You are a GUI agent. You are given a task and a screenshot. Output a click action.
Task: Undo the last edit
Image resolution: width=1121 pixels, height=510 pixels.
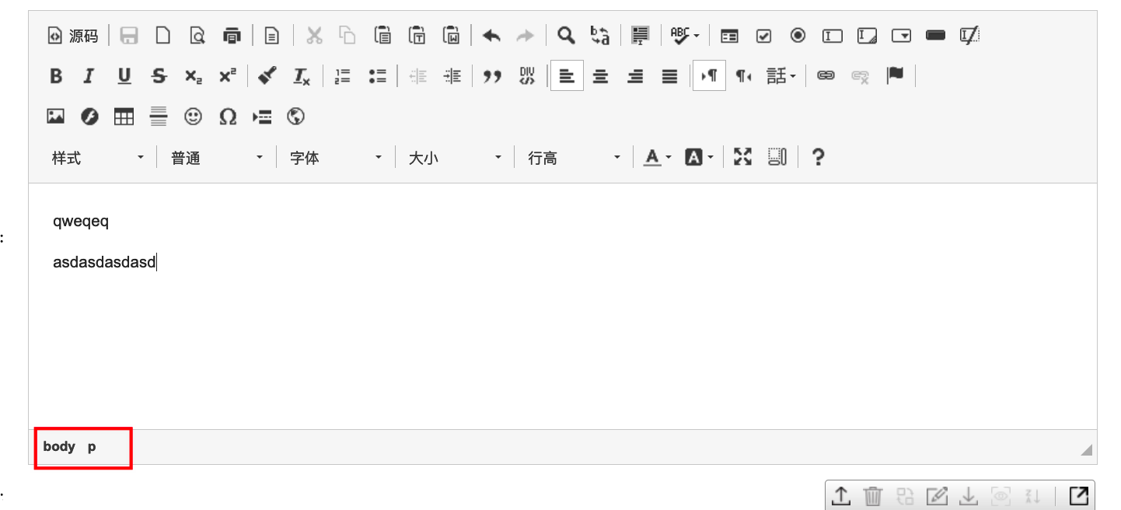tap(491, 35)
